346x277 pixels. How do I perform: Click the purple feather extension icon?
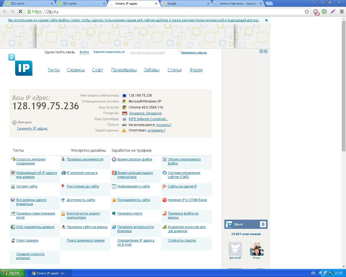click(333, 12)
